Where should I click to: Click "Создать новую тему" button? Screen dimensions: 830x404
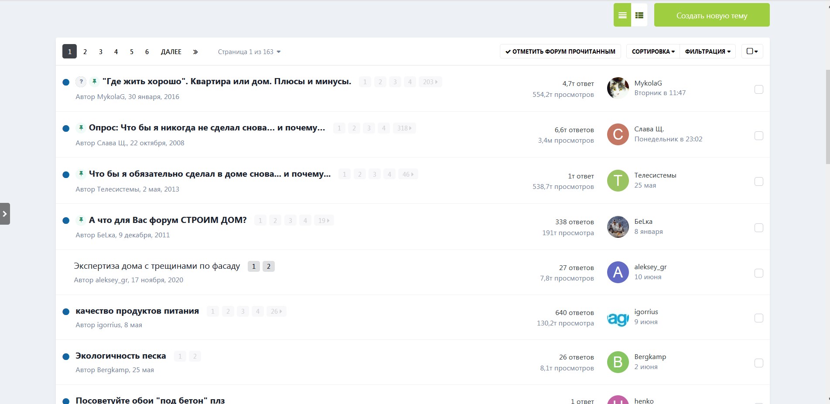click(x=712, y=15)
